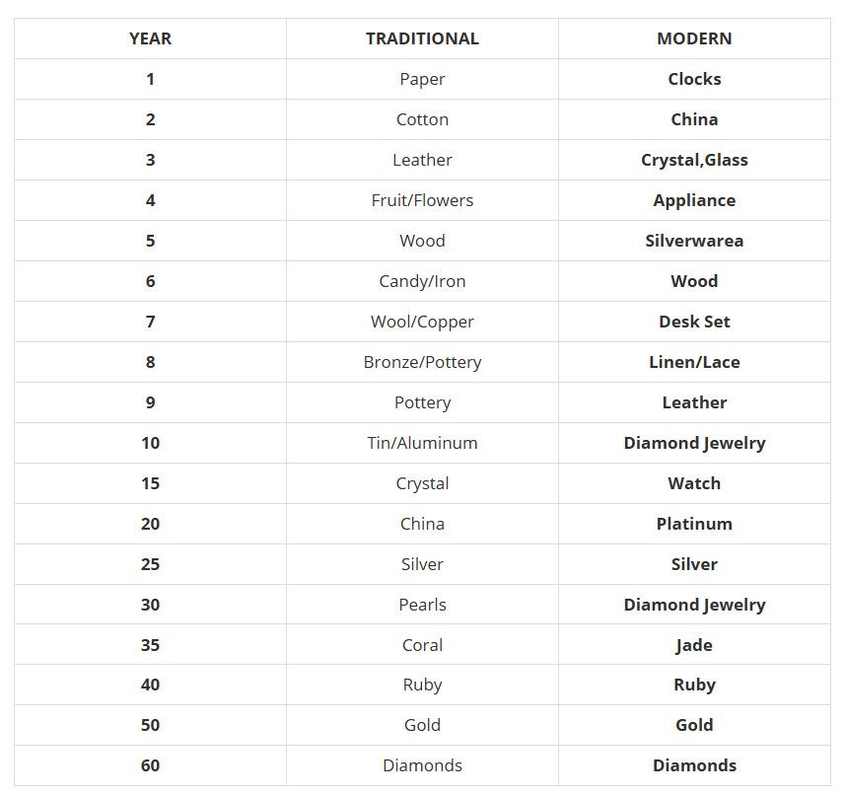
Task: Click the Crystal,Glass modern cell
Action: pos(694,160)
